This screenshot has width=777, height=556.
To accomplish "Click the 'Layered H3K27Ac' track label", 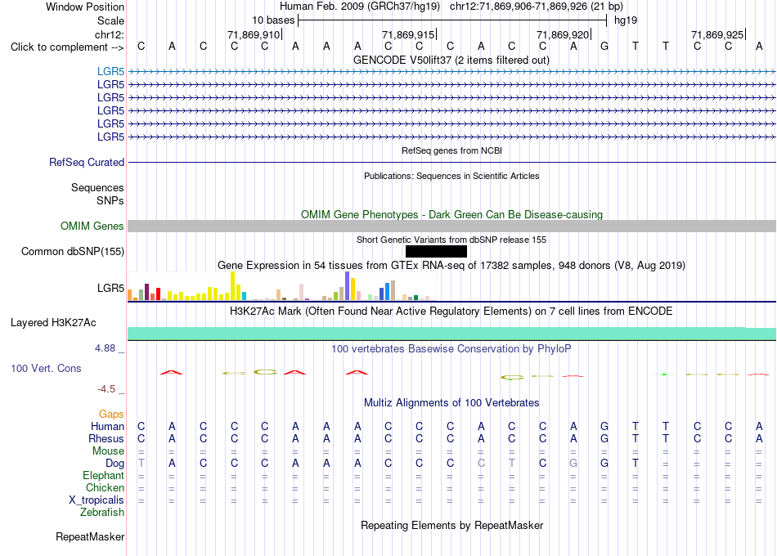I will coord(53,323).
